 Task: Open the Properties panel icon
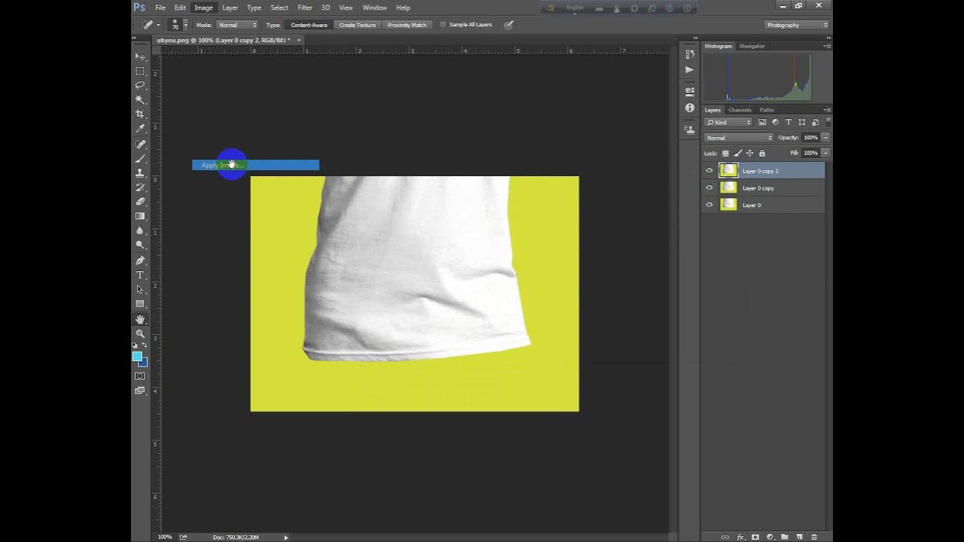[x=689, y=92]
